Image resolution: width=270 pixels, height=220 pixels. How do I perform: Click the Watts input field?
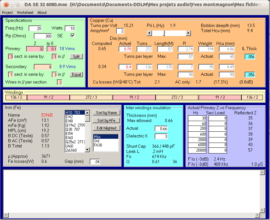coord(70,28)
